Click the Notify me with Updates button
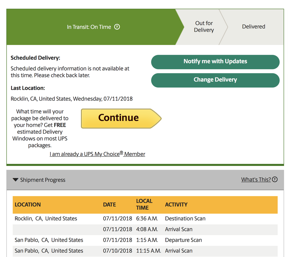Image resolution: width=288 pixels, height=257 pixels. 215,61
